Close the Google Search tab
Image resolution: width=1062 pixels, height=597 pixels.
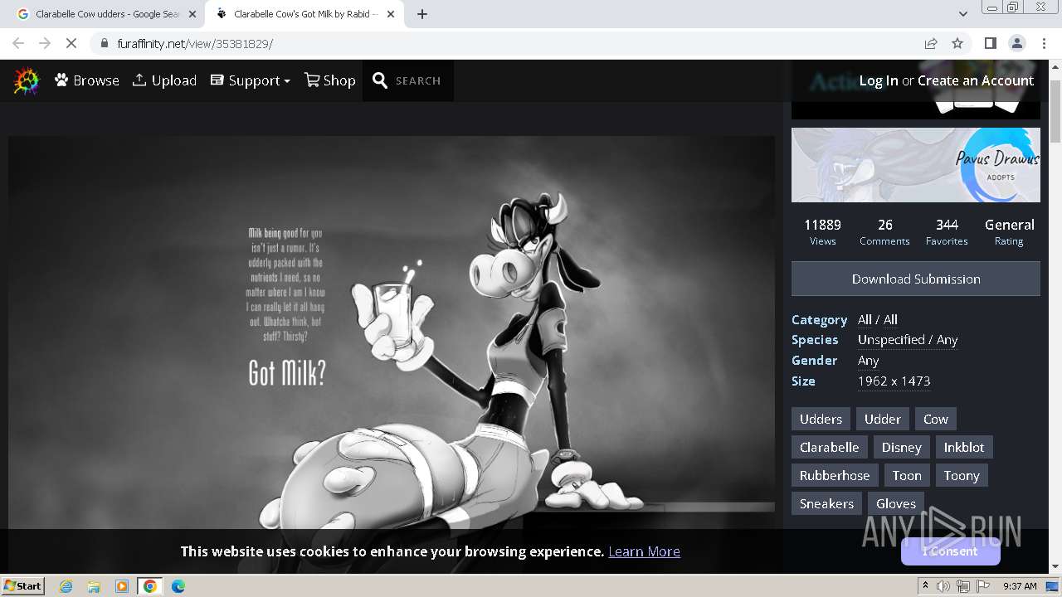(x=192, y=14)
